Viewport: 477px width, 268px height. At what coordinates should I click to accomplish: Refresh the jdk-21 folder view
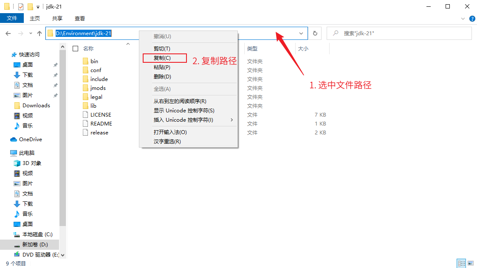315,33
